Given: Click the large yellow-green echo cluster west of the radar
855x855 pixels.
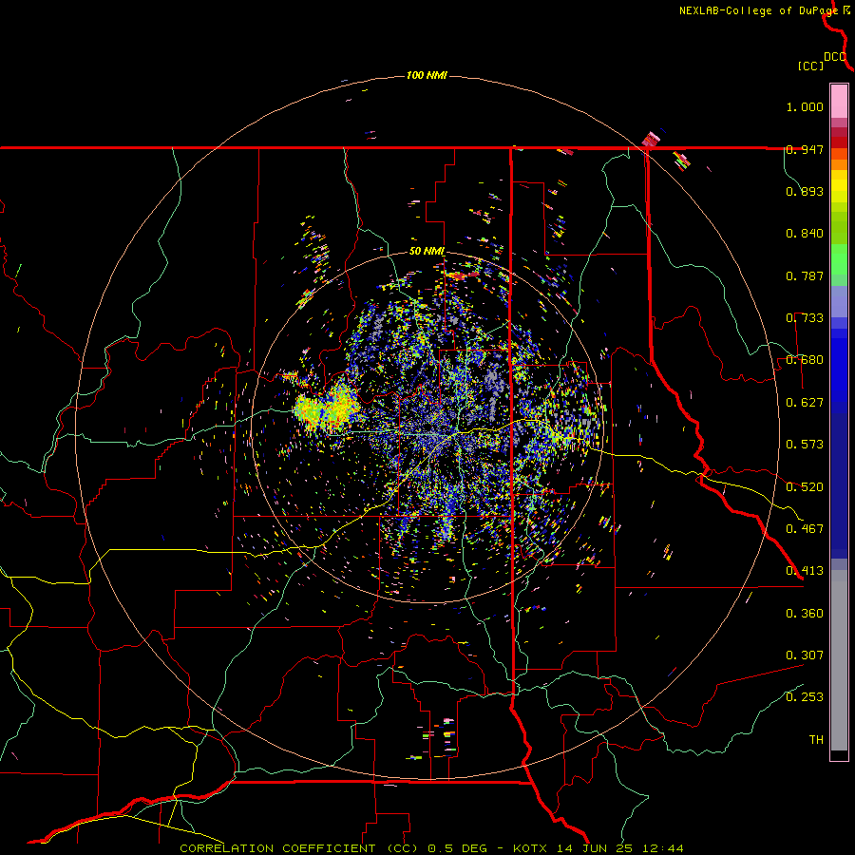Looking at the screenshot, I should pyautogui.click(x=327, y=409).
